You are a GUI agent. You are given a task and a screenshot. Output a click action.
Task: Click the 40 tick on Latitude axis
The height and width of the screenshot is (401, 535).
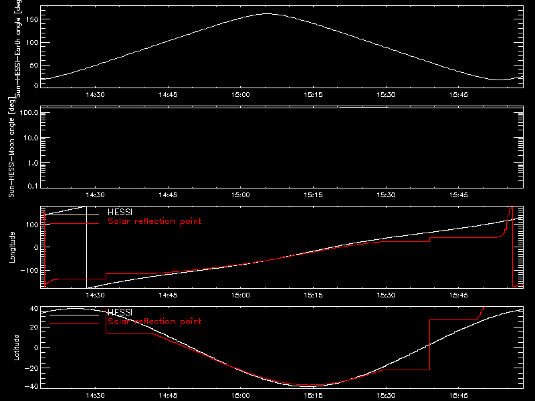point(34,309)
